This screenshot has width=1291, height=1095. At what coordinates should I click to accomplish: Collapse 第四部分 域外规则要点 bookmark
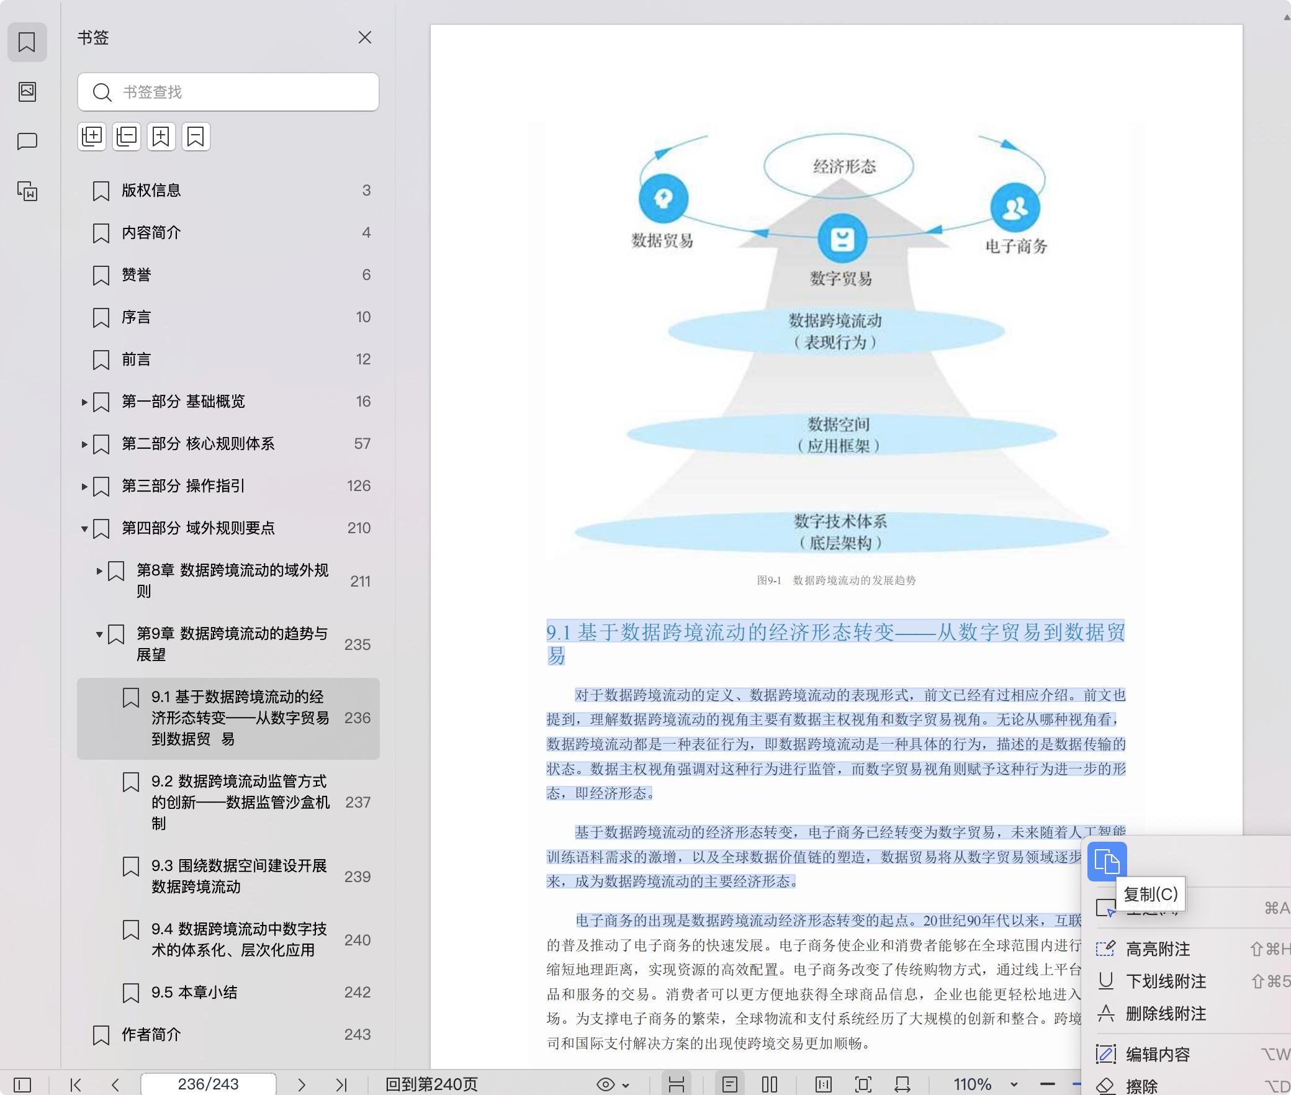tap(84, 529)
